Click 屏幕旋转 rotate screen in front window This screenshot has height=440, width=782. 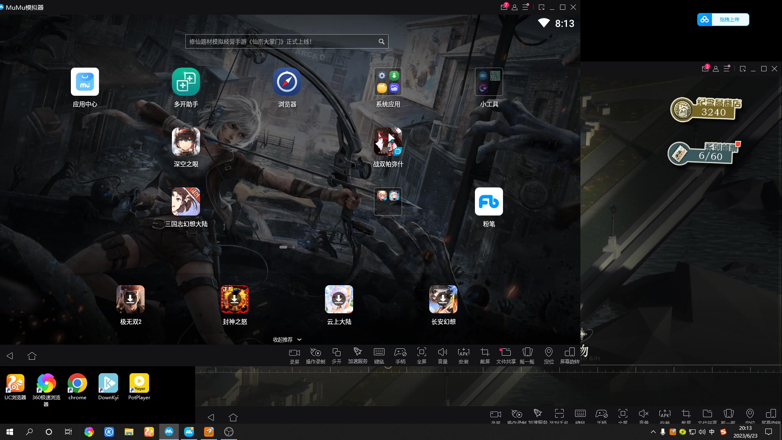570,355
